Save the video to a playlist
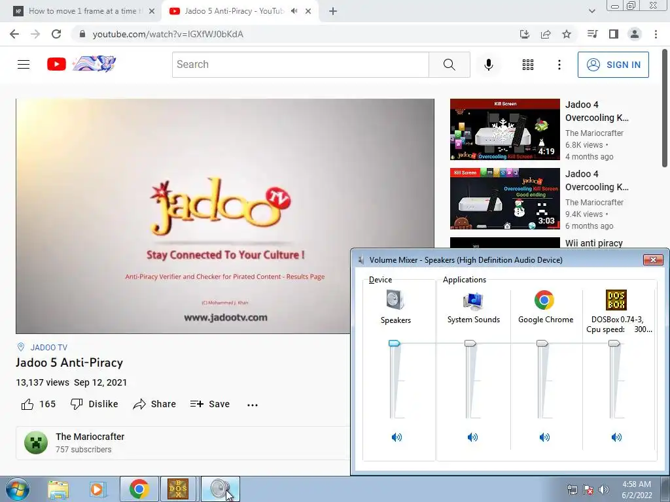 click(210, 404)
